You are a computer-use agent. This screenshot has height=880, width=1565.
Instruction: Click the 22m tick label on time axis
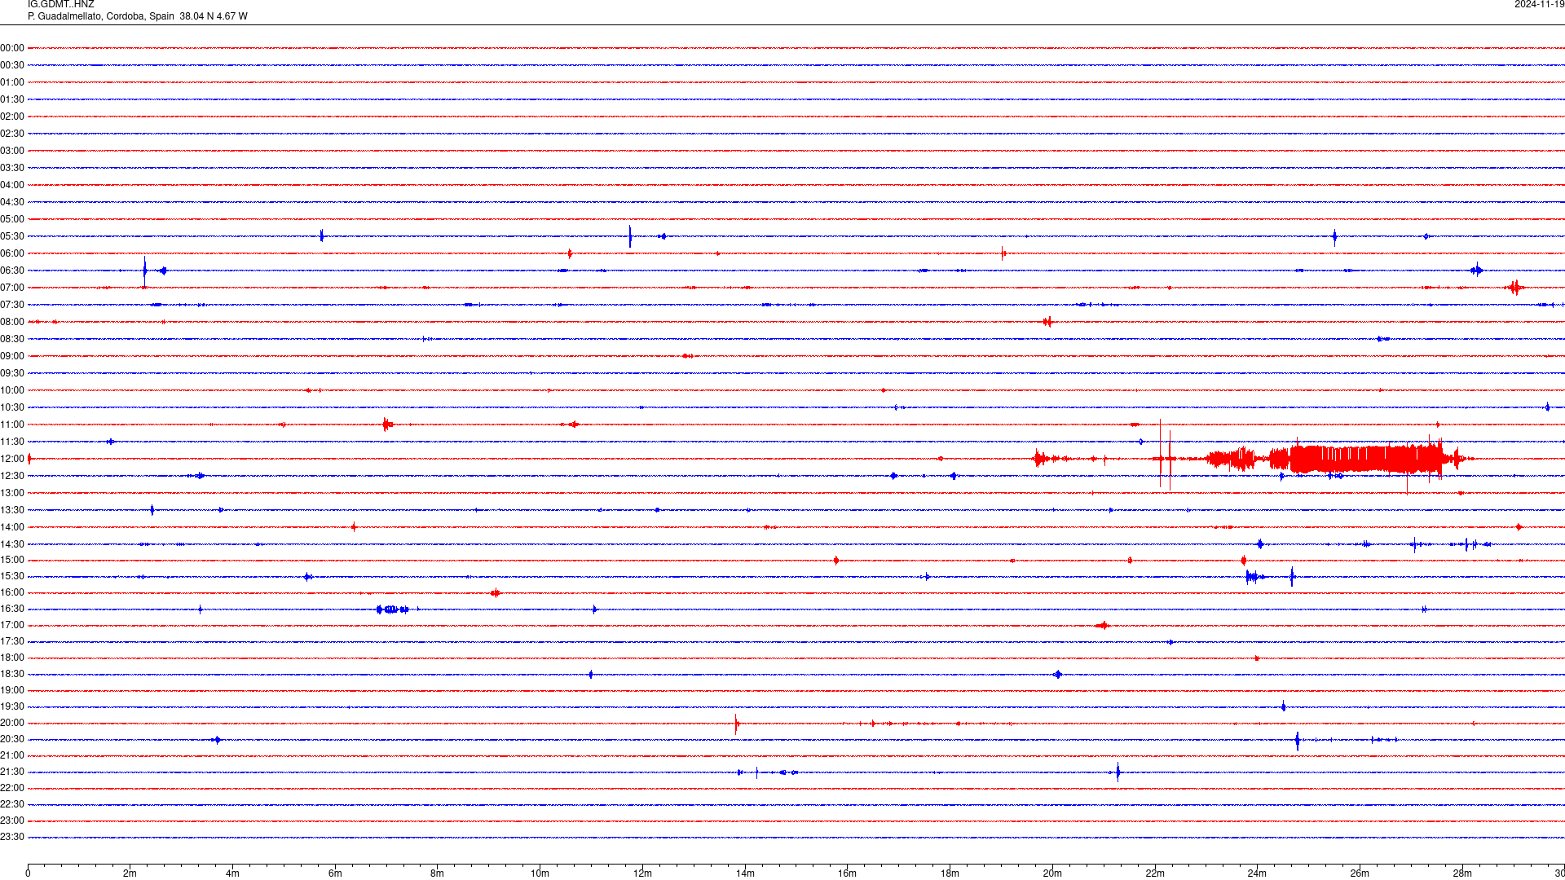click(1155, 873)
